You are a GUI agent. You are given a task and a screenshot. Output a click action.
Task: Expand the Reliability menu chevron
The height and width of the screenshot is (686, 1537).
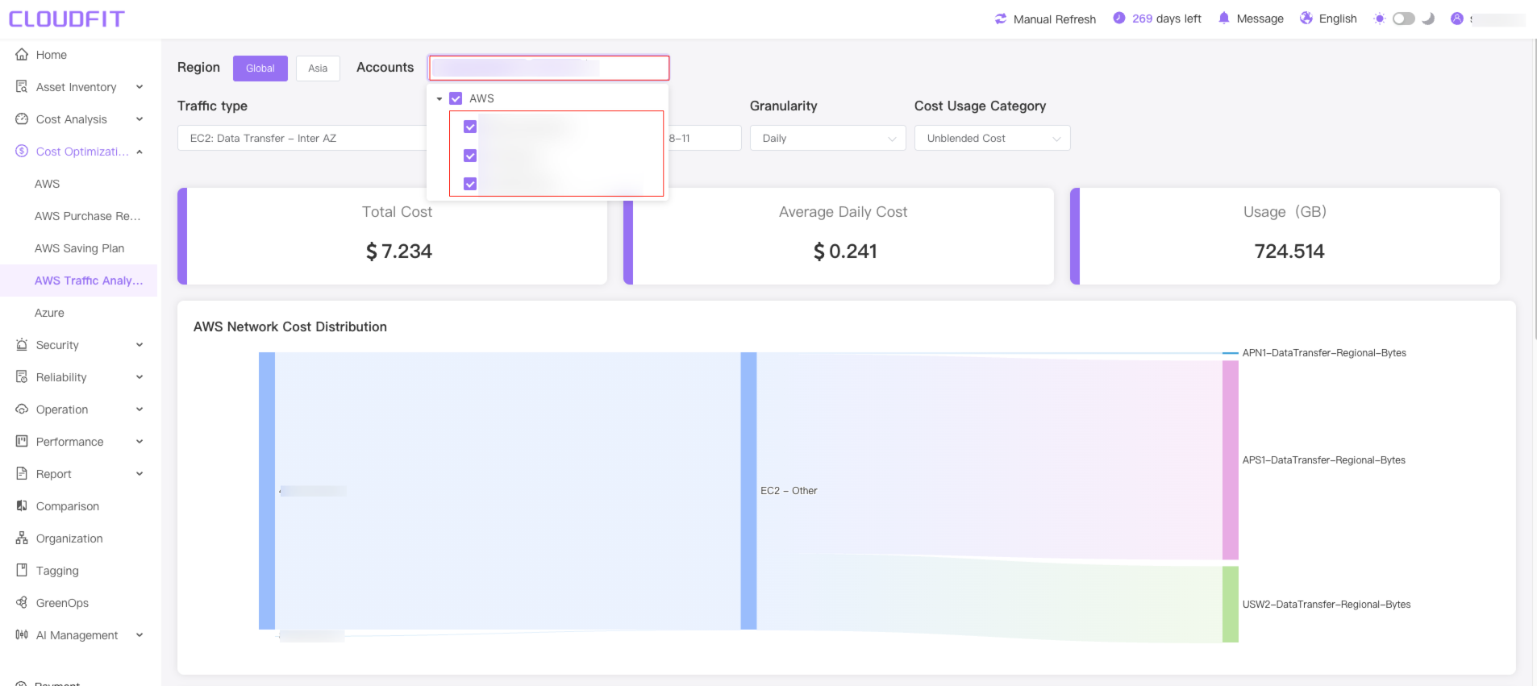(140, 377)
